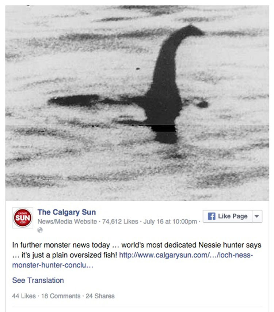This screenshot has width=274, height=312.
Task: Click the News/Media Website category text
Action: (x=67, y=221)
